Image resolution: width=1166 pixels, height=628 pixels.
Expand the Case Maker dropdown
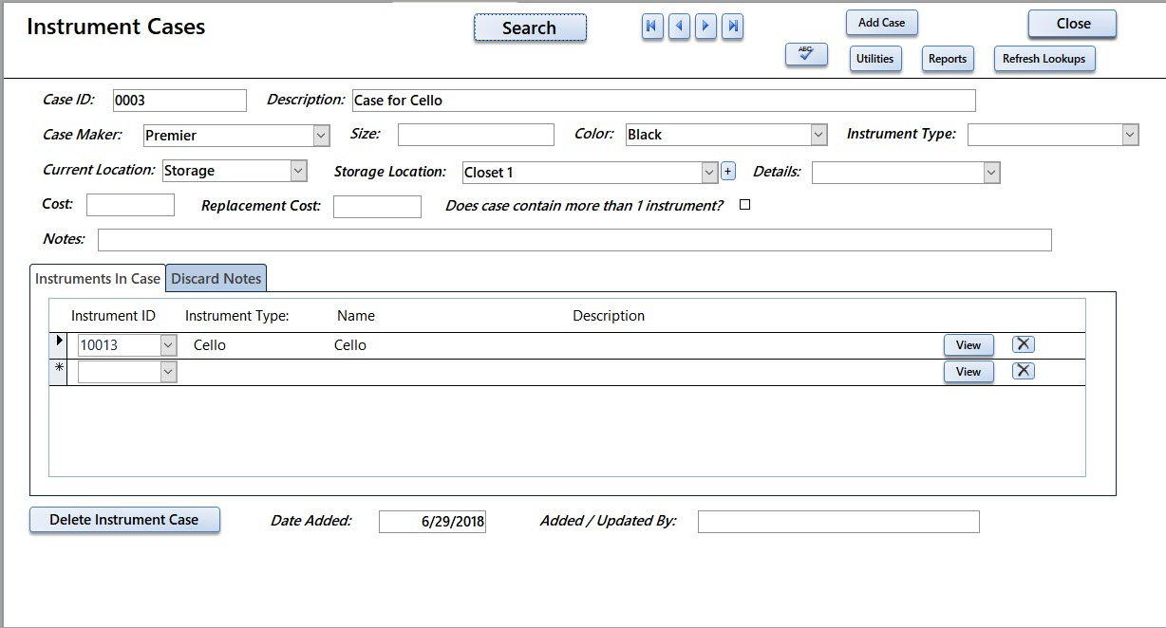(x=321, y=136)
